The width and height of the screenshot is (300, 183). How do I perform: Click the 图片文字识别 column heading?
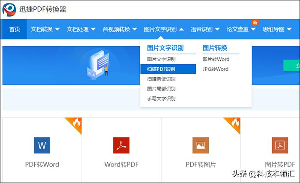pos(165,48)
